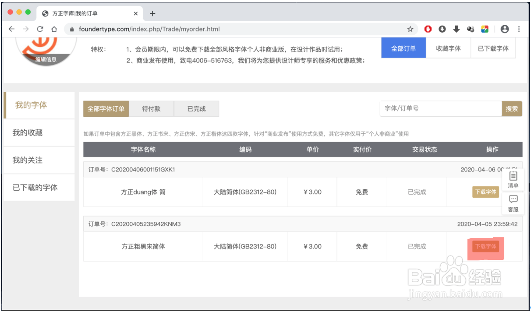Click the 操作 column header
The image size is (531, 312).
click(x=492, y=149)
